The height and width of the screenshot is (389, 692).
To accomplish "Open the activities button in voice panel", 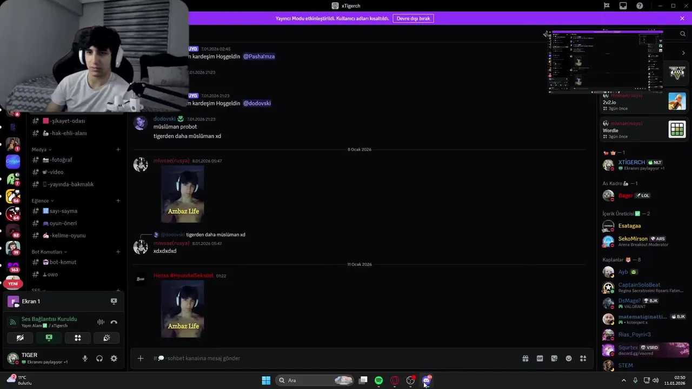I will pyautogui.click(x=78, y=338).
